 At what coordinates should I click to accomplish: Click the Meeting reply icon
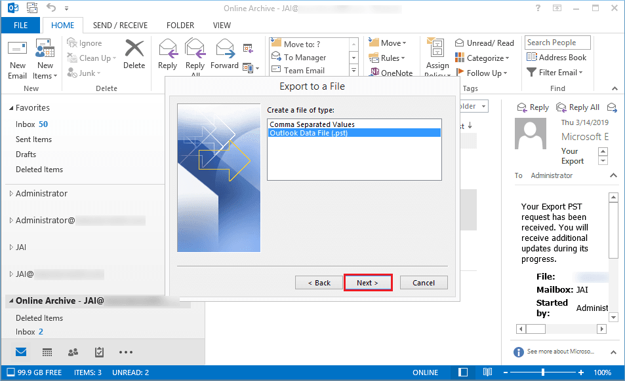point(248,48)
